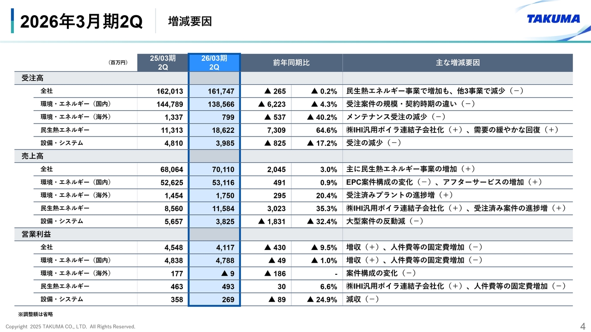591x332 pixels.
Task: Click the "▲ 40.2%" percentage cell
Action: pos(322,118)
